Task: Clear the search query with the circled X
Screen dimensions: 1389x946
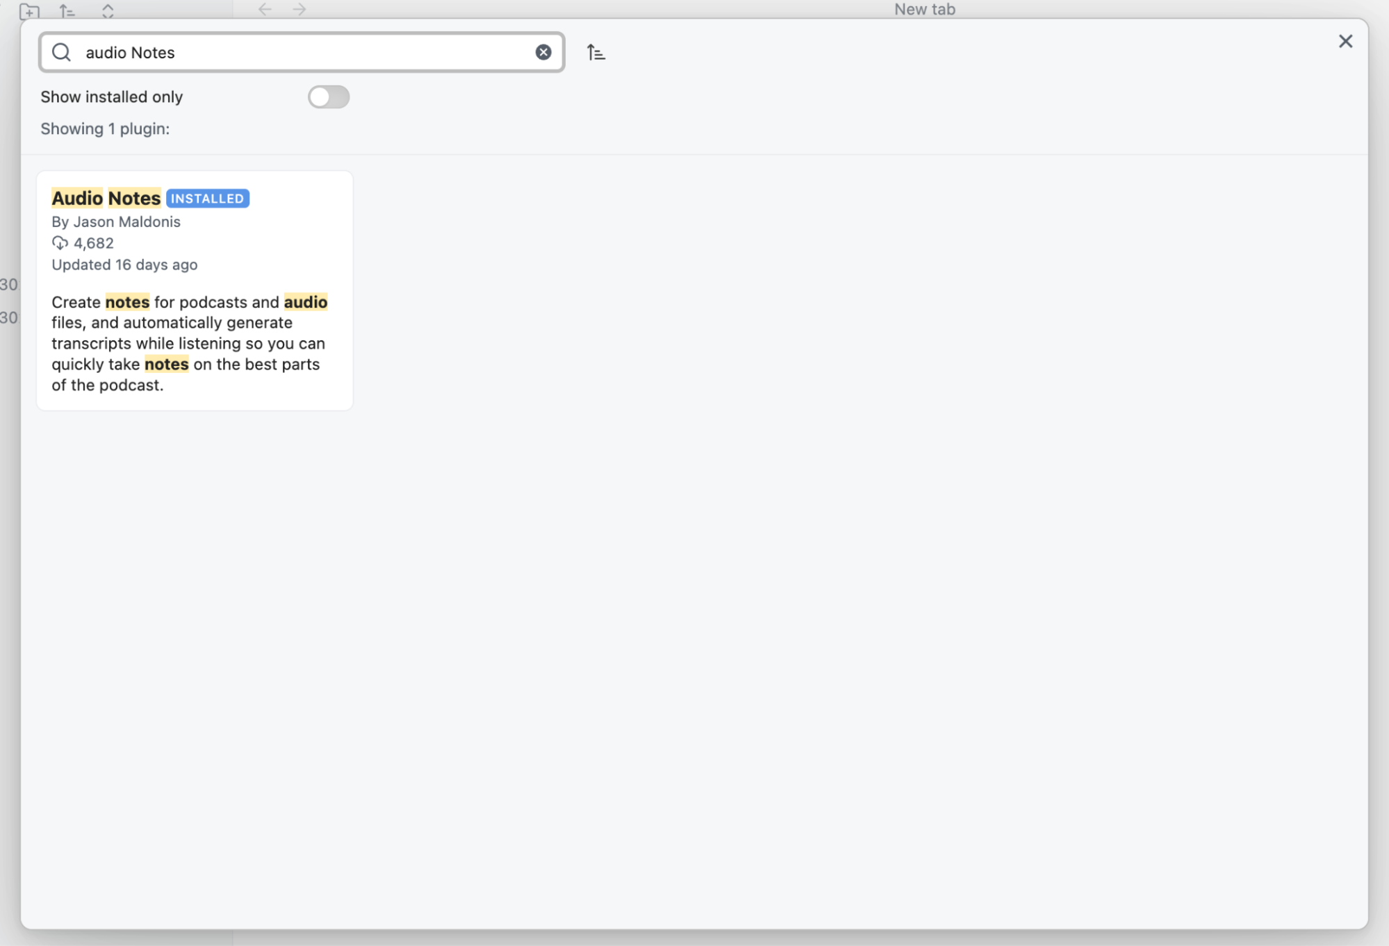Action: pos(543,53)
